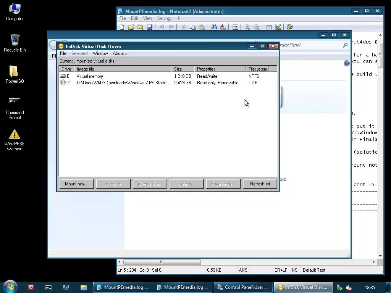Screen dimensions: 391x293
Task: Click Find binoculars icon in Notepad2
Action: (x=214, y=27)
